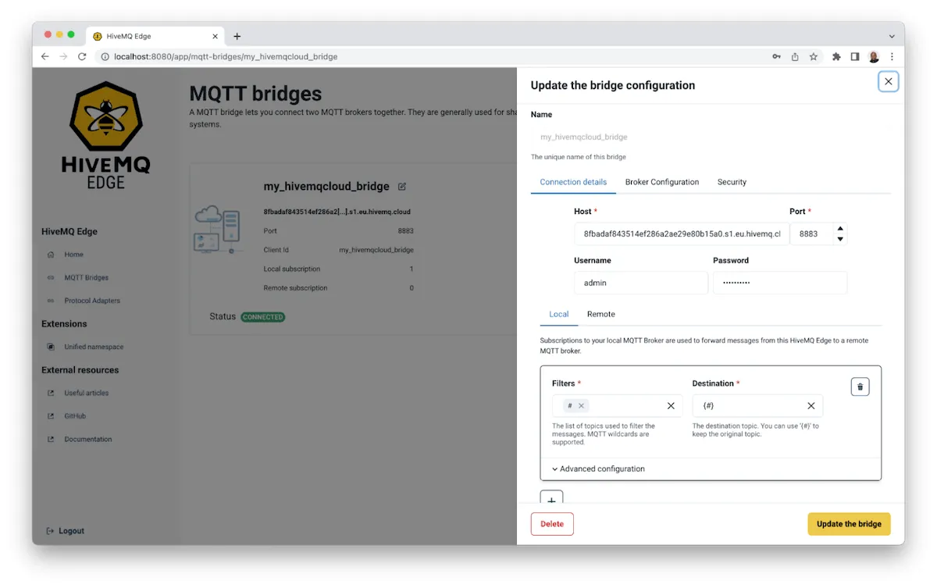Close the bridge configuration panel
The width and height of the screenshot is (937, 588).
click(888, 81)
